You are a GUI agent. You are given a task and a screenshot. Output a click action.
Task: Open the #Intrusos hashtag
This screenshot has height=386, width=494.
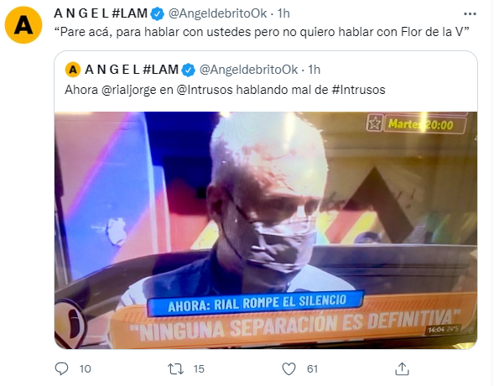tap(358, 90)
